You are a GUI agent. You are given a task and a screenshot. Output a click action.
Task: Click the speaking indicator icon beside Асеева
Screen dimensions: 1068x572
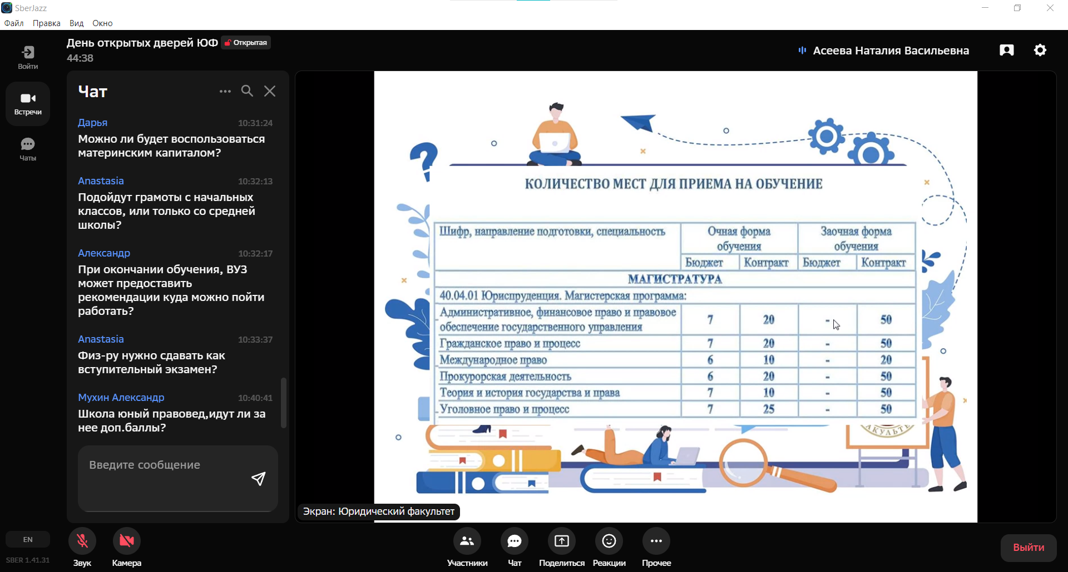[x=802, y=51]
